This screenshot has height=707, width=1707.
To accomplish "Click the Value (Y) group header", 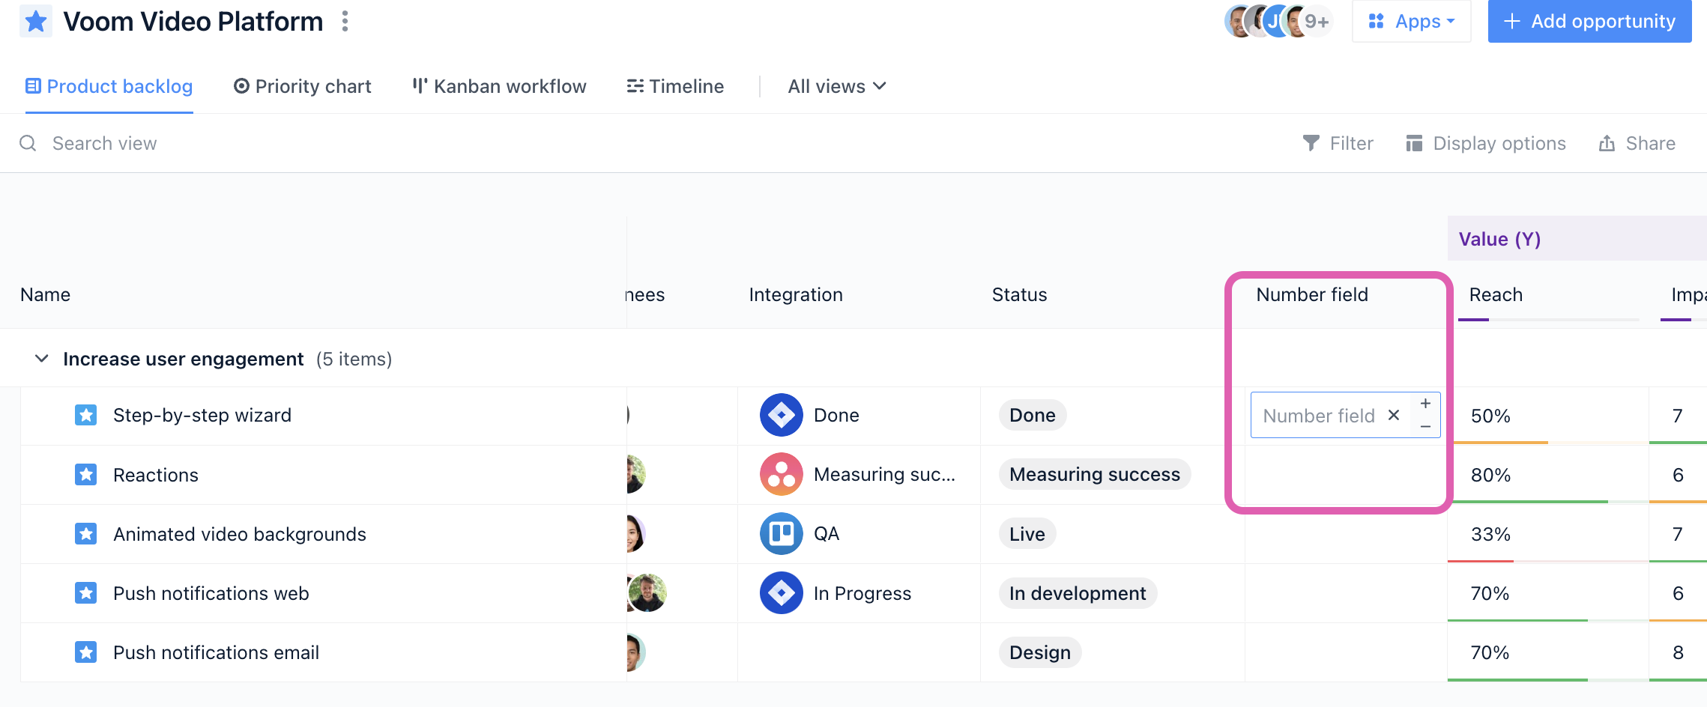I will (x=1499, y=239).
